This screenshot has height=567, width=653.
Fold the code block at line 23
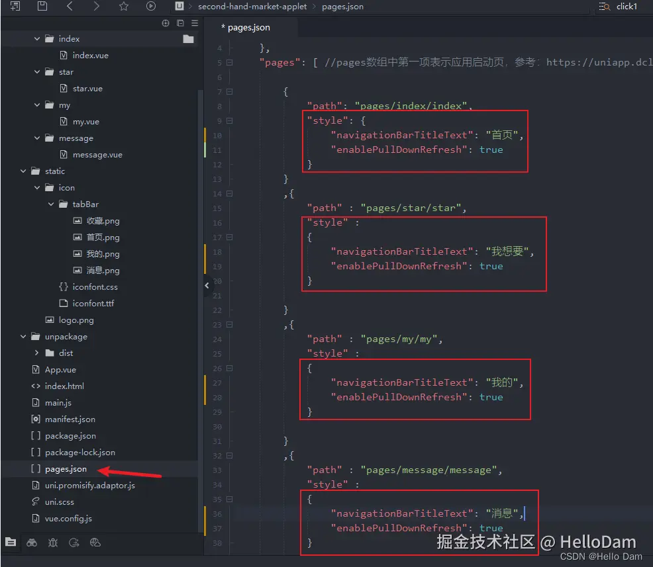pyautogui.click(x=229, y=324)
